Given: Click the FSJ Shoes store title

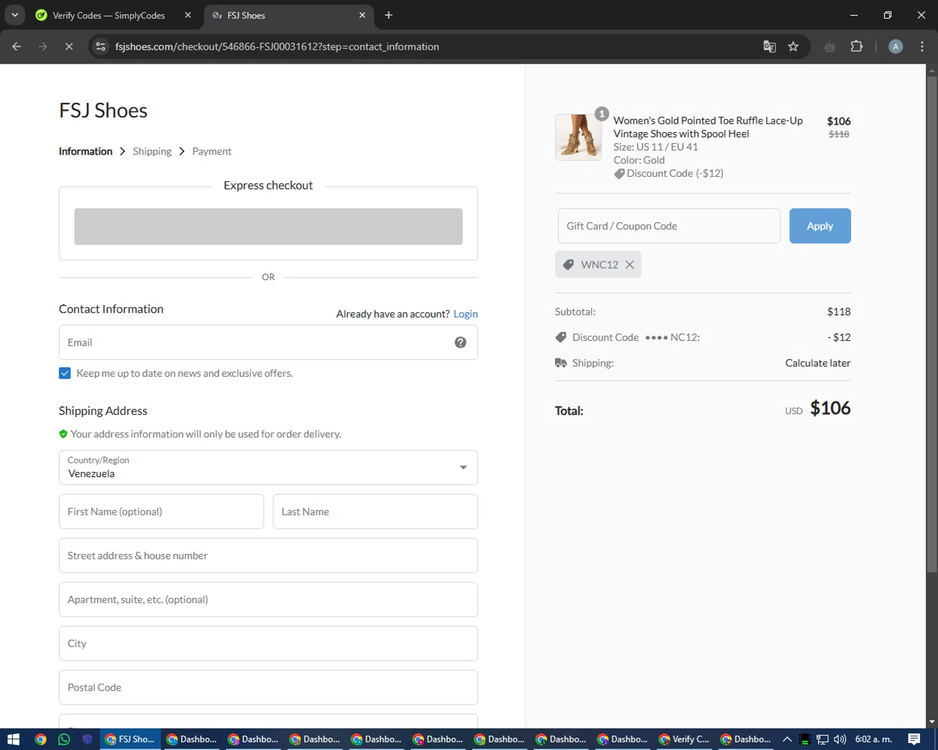Looking at the screenshot, I should pos(103,111).
